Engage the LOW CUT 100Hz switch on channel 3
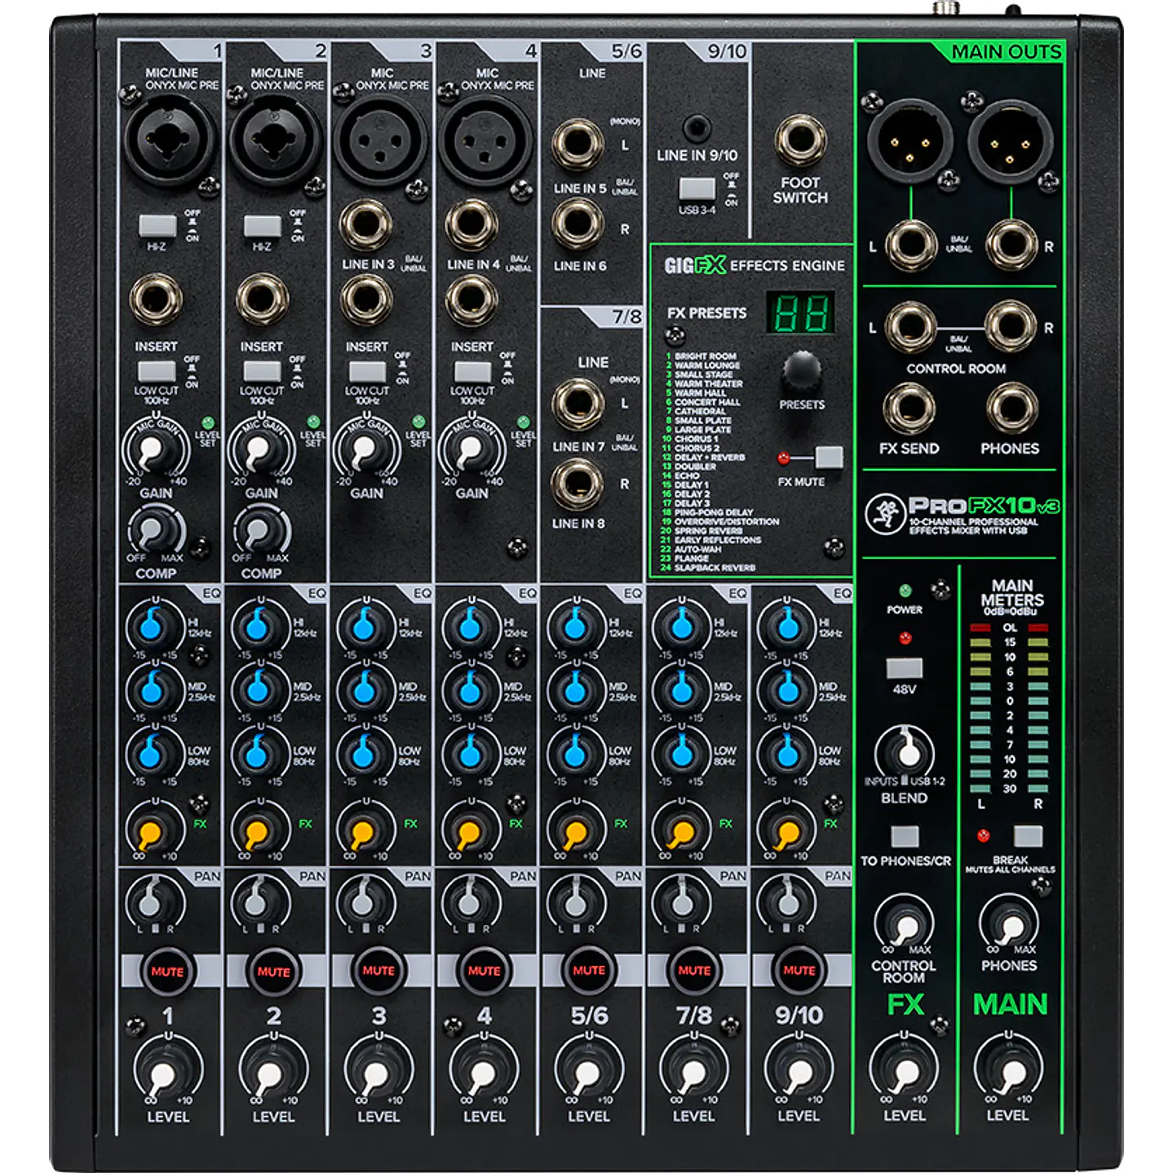 (367, 371)
